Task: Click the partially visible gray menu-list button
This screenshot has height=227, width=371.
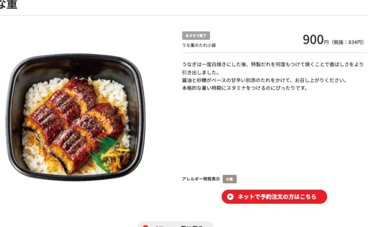Action: coord(175,224)
